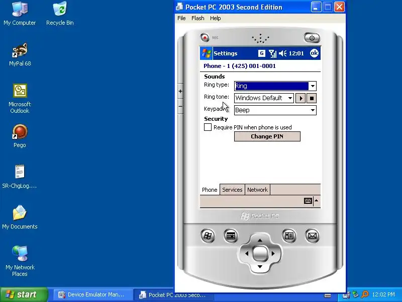Select the Microsoft Outlook desktop icon
Image resolution: width=402 pixels, height=302 pixels.
point(20,98)
